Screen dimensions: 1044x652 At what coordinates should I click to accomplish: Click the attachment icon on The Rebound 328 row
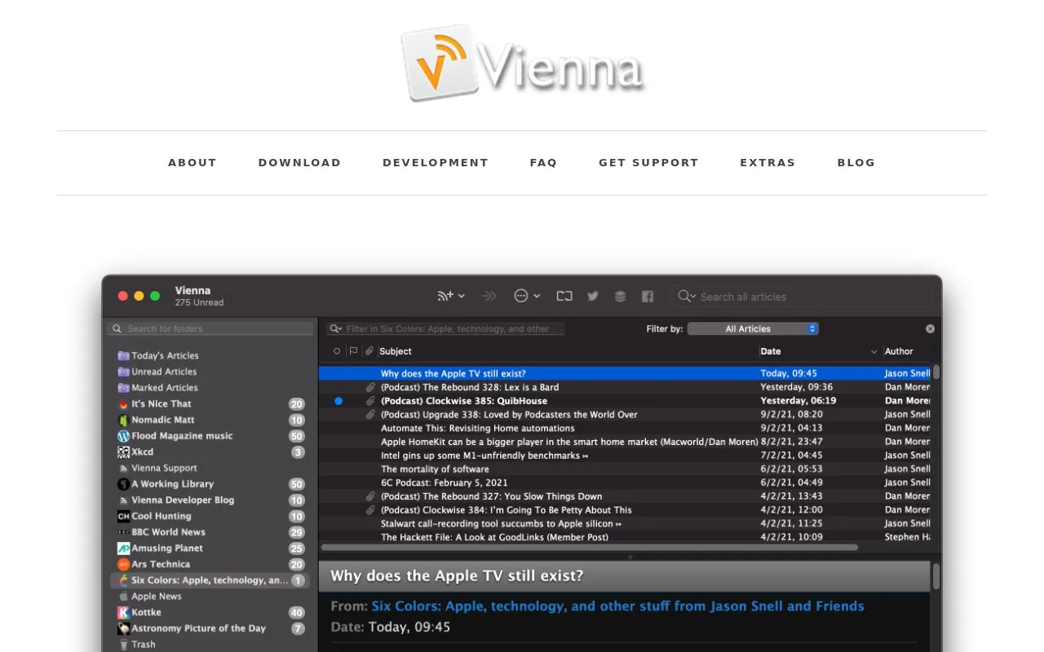[x=370, y=387]
